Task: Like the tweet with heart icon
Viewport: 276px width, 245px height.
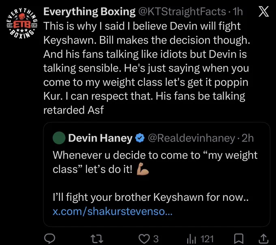Action: point(144,239)
